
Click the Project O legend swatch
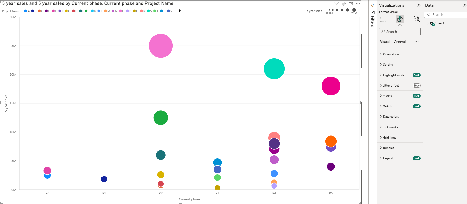120,11
